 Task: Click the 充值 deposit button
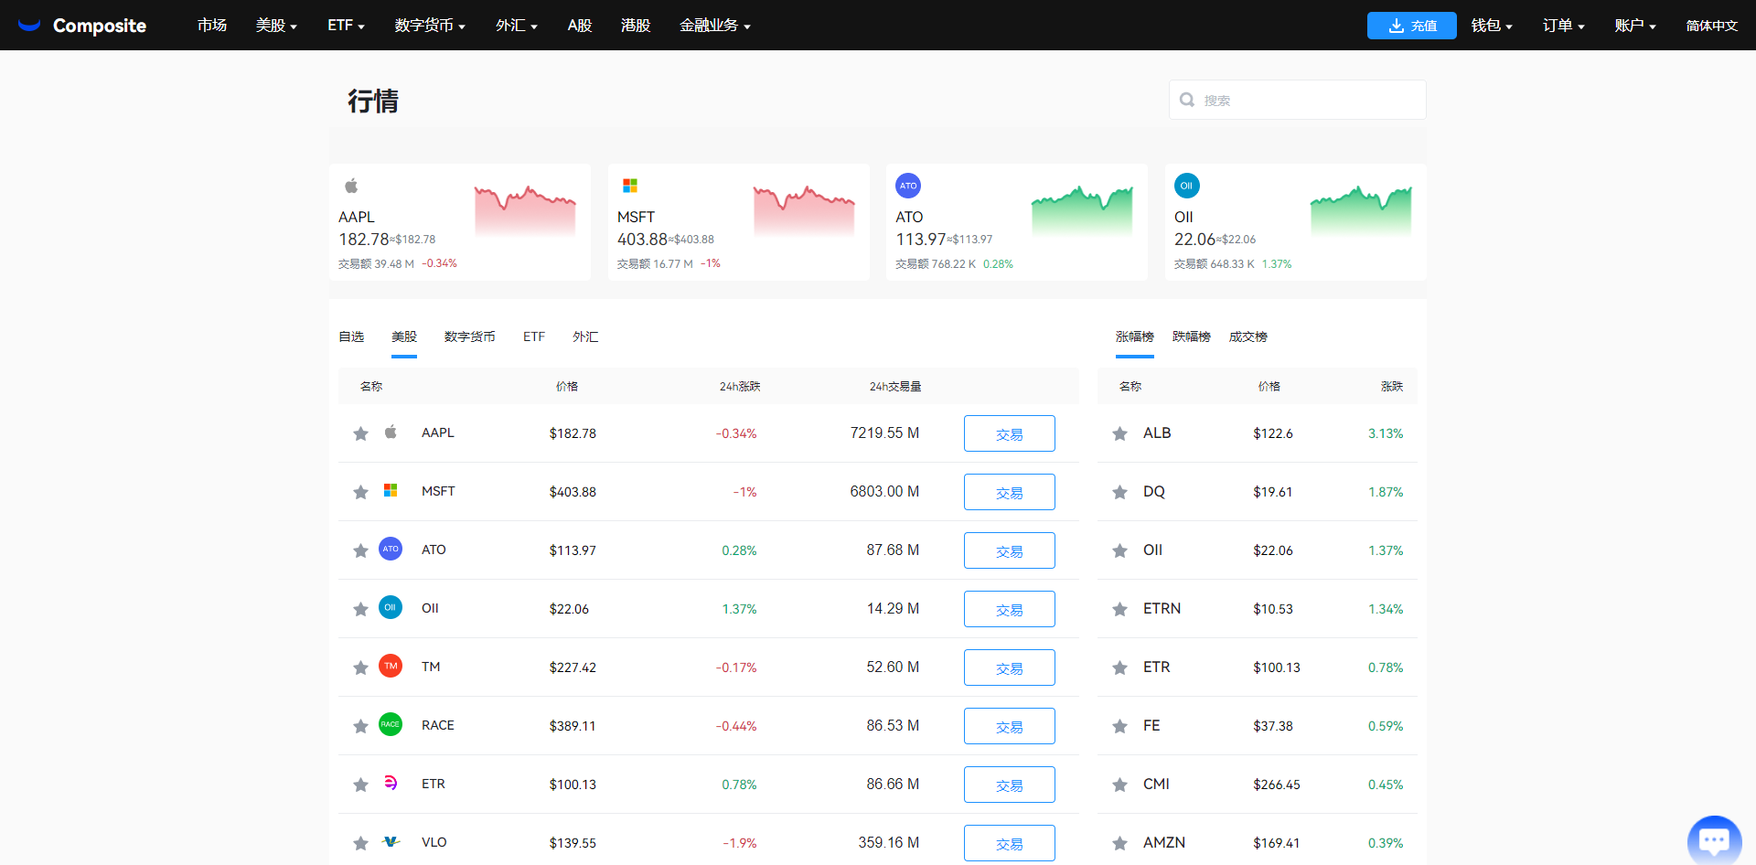[x=1411, y=26]
